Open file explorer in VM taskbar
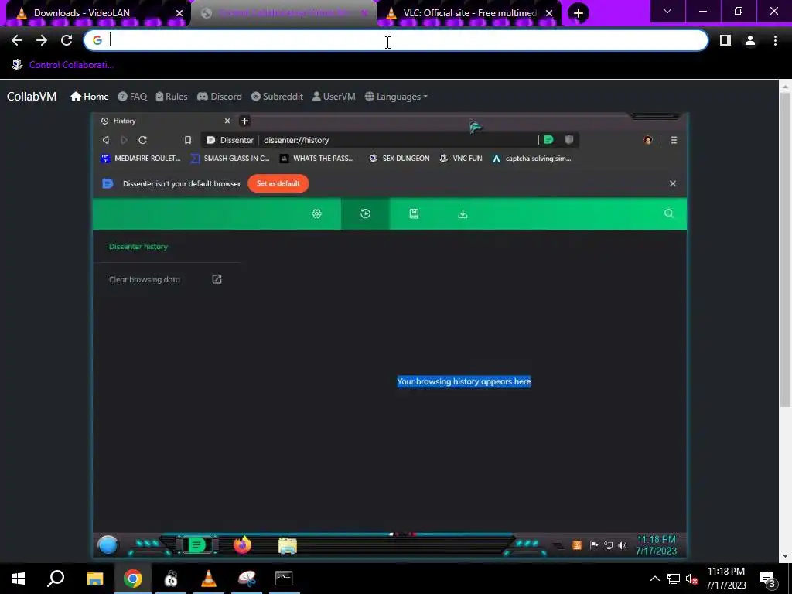 point(288,546)
